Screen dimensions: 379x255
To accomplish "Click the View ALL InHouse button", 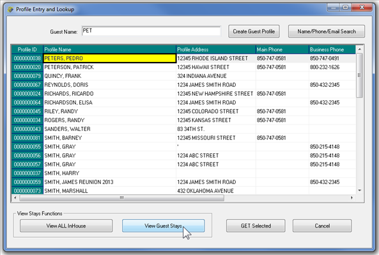I will [x=66, y=226].
